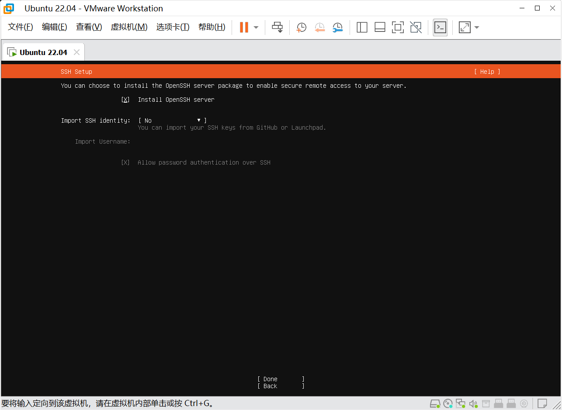Click the network adapter status icon

point(461,403)
